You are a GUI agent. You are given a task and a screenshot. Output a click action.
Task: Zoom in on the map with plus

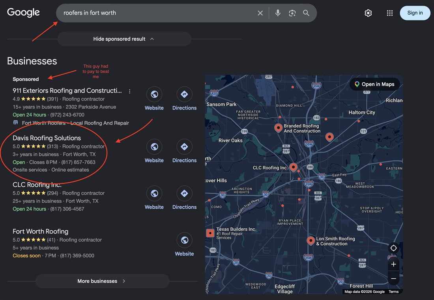(393, 264)
